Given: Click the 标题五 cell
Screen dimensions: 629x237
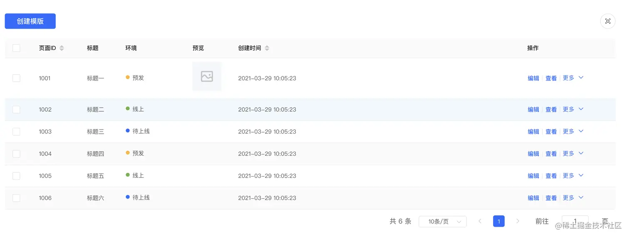Looking at the screenshot, I should click(96, 176).
